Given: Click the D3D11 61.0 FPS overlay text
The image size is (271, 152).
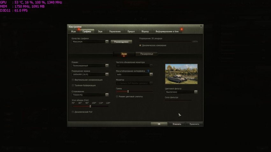Looking at the screenshot, I should tap(14, 10).
